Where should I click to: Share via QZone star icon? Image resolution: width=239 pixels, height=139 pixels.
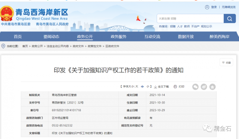212,87
